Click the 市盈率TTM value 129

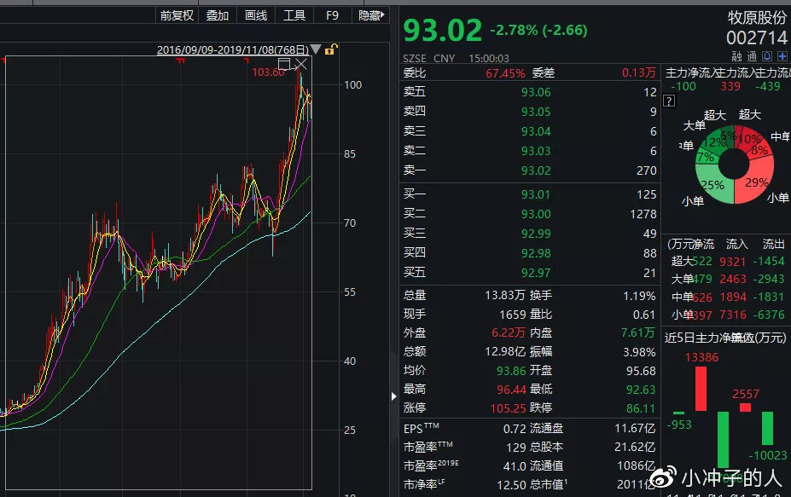coord(516,447)
